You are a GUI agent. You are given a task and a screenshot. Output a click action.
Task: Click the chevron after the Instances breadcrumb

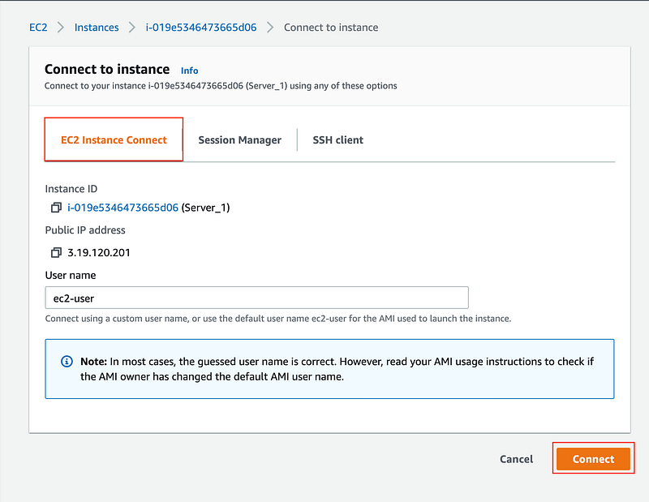(x=132, y=28)
